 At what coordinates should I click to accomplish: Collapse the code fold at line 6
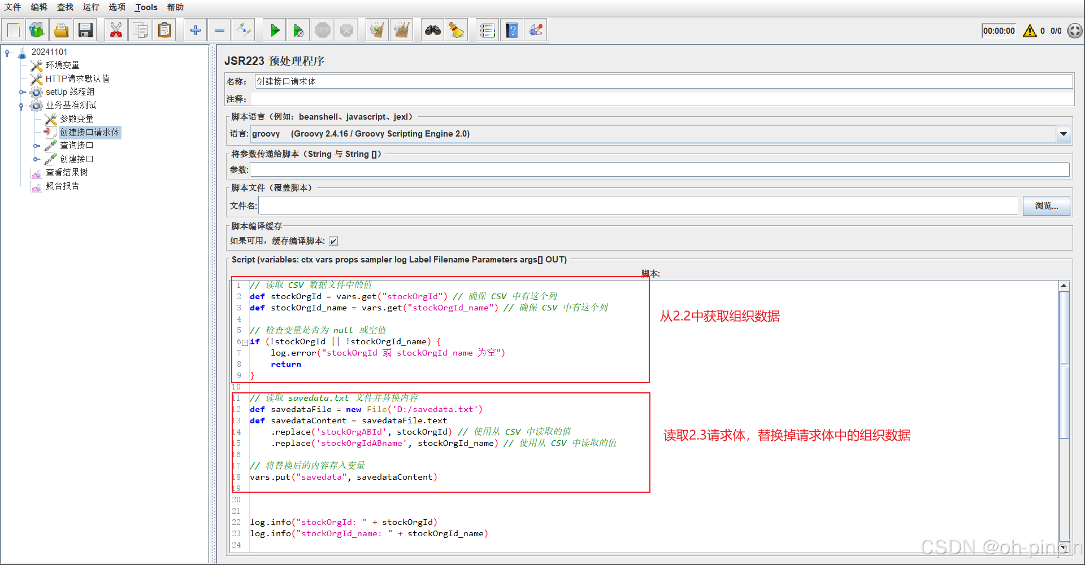(x=245, y=342)
